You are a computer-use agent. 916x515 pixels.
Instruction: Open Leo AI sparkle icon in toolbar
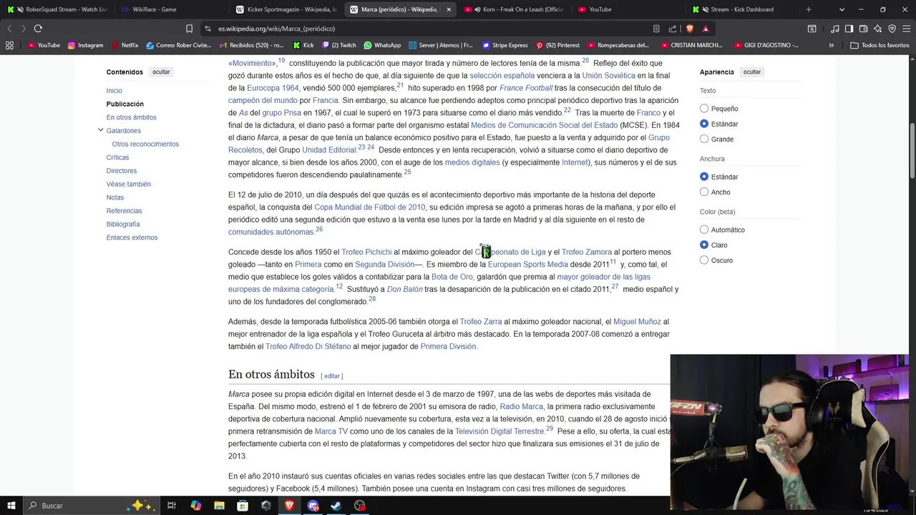coord(877,29)
